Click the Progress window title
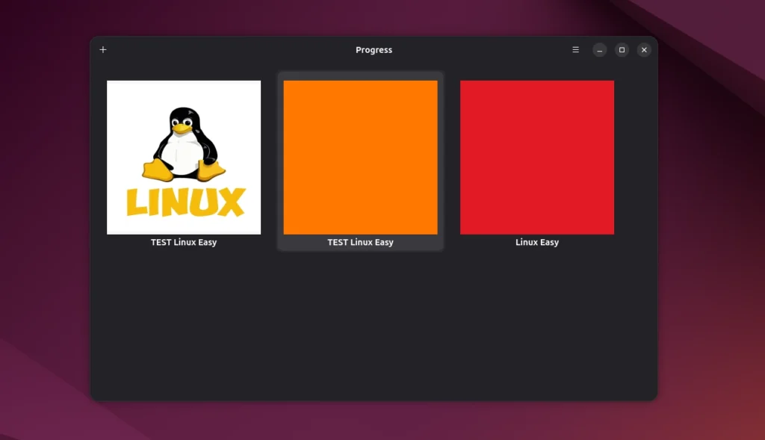Viewport: 765px width, 440px height. click(x=374, y=49)
